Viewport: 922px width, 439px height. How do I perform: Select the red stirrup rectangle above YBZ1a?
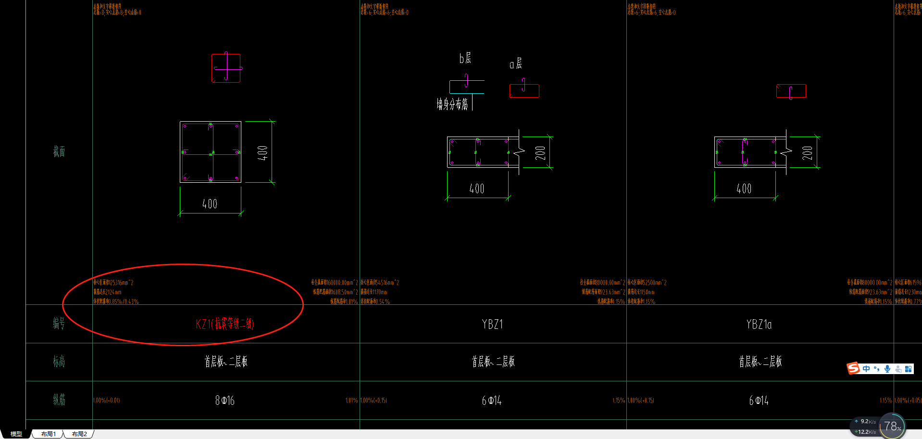[x=791, y=91]
